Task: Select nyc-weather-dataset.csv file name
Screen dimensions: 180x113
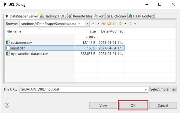Action: pos(29,54)
